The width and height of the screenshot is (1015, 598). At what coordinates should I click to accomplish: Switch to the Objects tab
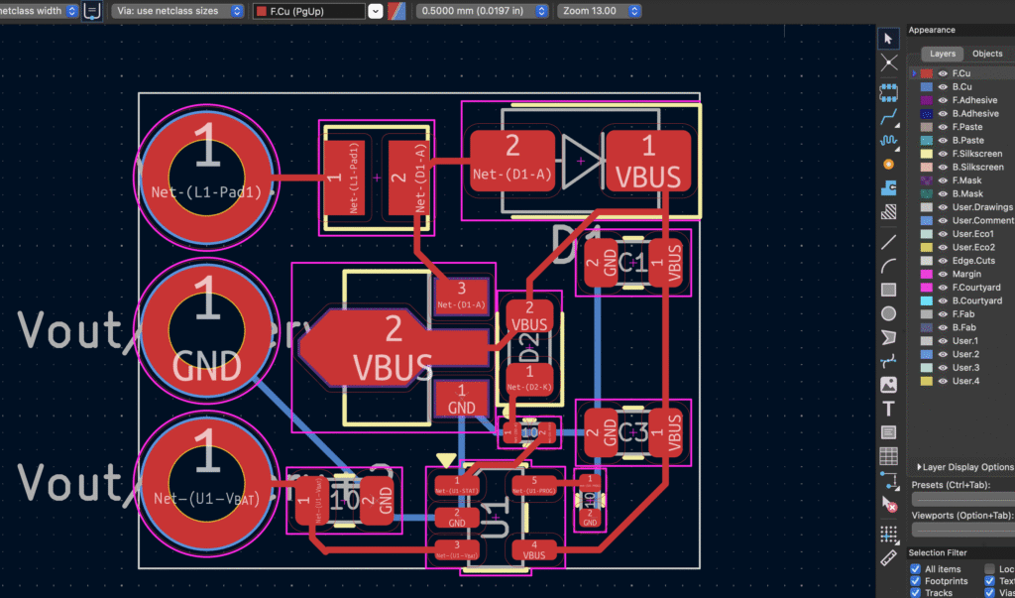tap(987, 54)
